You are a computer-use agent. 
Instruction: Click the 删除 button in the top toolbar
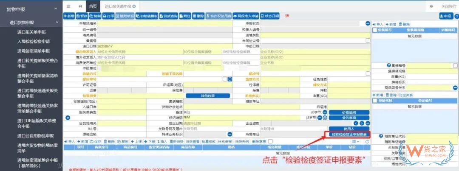pos(198,16)
